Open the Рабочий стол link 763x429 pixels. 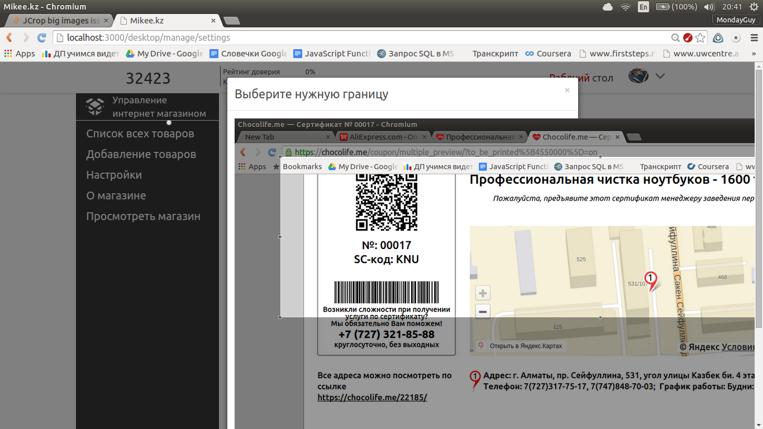[x=581, y=78]
